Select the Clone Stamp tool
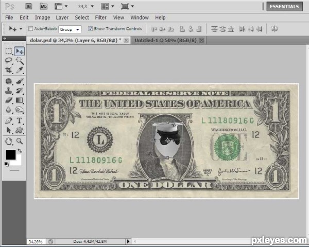309x247 pixels. (8, 91)
